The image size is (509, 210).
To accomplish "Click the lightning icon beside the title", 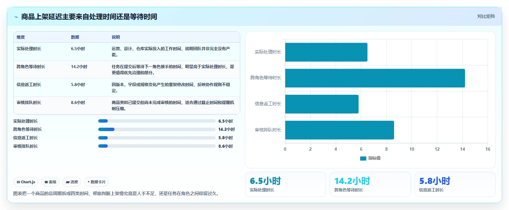I will tap(16, 17).
